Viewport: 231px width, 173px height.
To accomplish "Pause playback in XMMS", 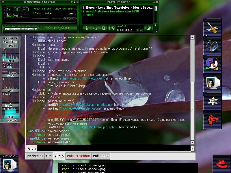I will pos(21,29).
